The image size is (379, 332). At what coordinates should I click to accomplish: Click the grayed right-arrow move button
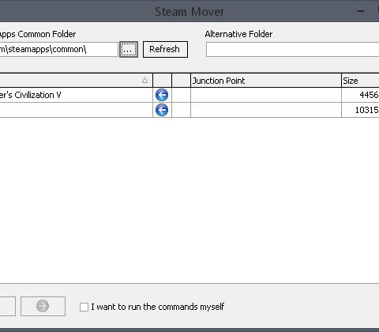43,306
